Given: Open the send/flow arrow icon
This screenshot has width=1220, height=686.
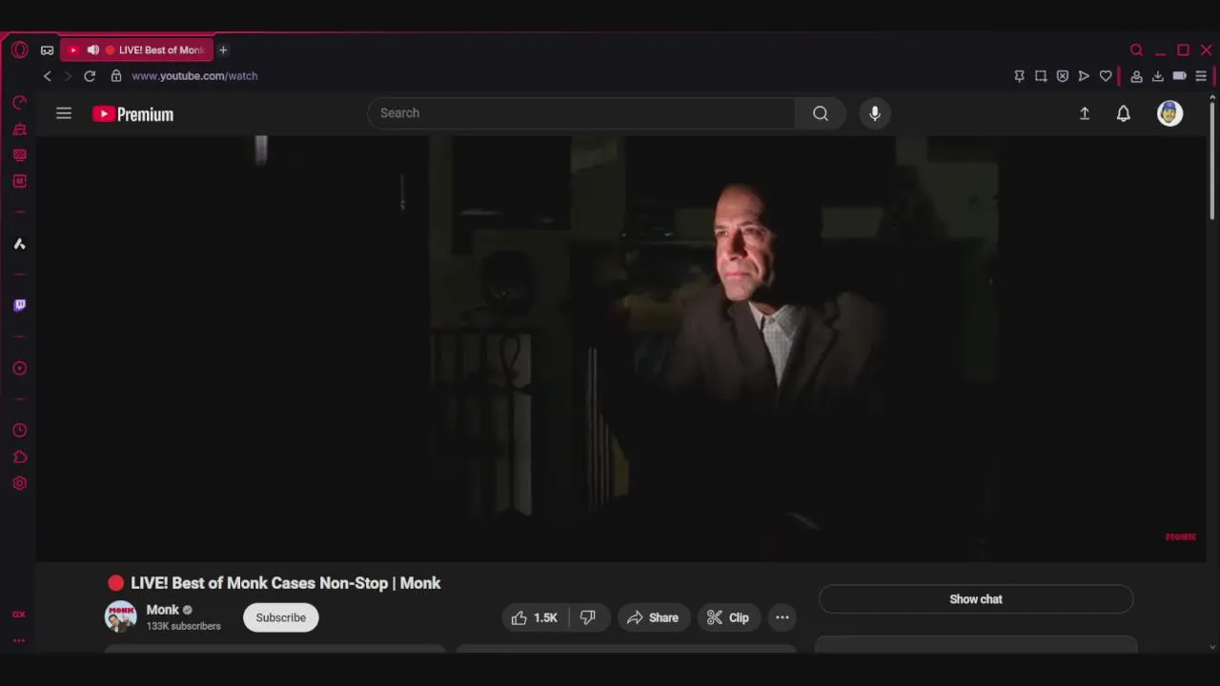Looking at the screenshot, I should [x=1084, y=76].
